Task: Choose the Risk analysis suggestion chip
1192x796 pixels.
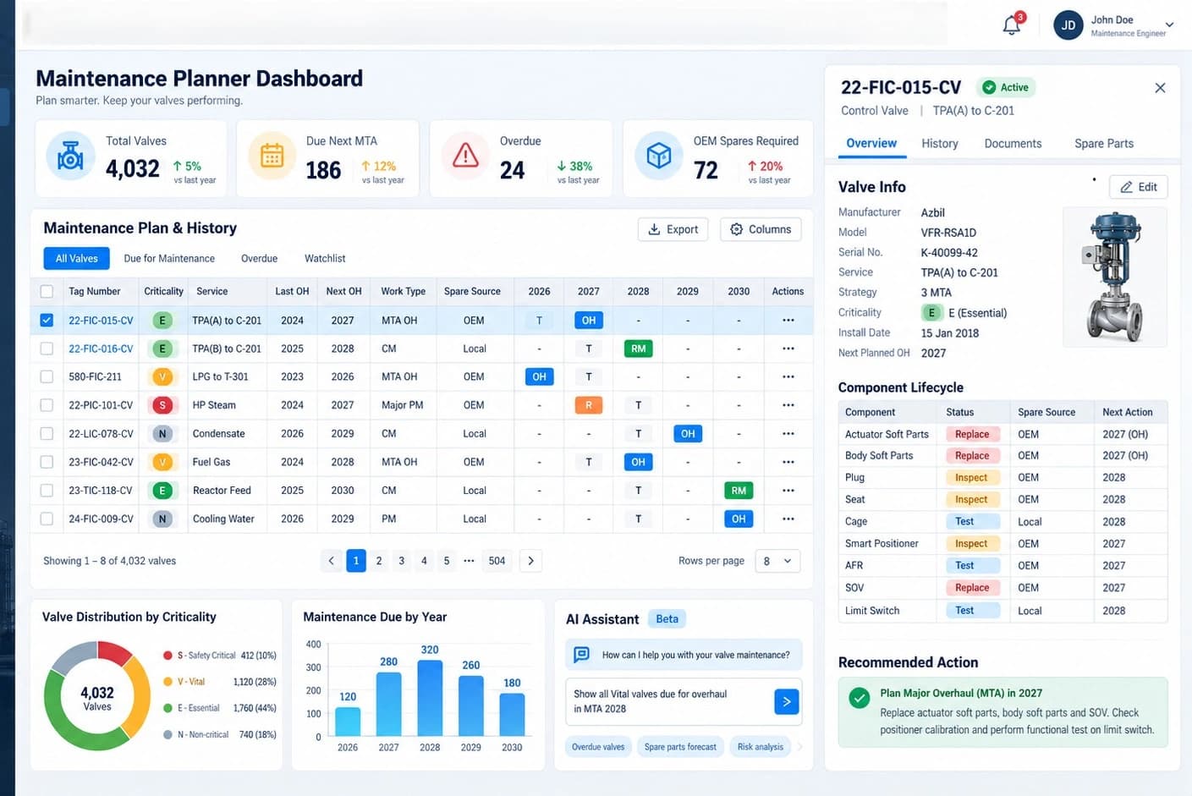Action: pos(761,747)
